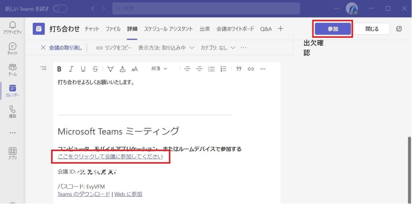Open スケジュール アシスタント tab
Screen dimensions: 412x204
[x=168, y=29]
